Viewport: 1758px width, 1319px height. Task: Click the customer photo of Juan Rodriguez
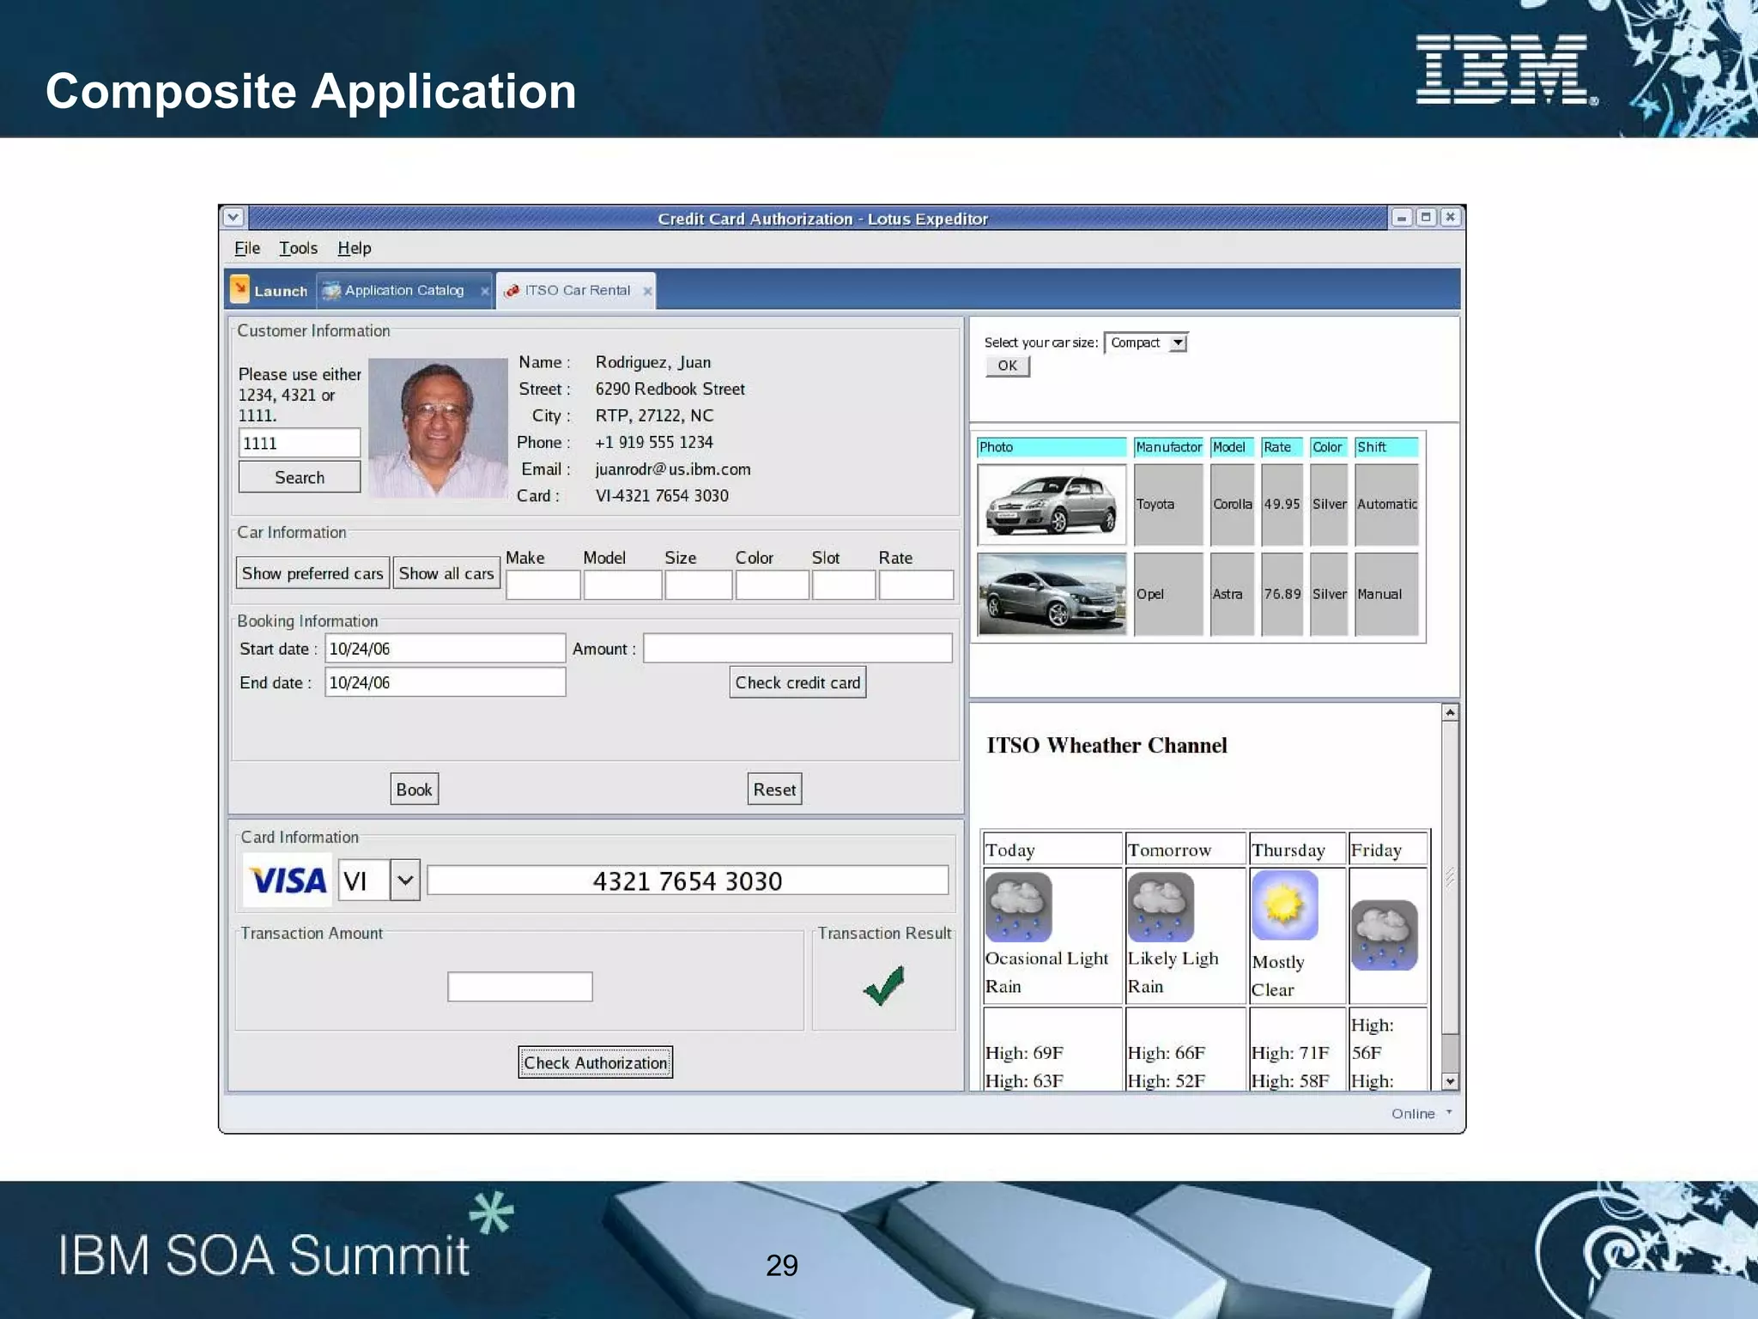point(438,428)
